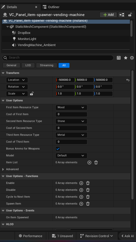Add element to Spawn Item array
This screenshot has height=242, width=136.
click(81, 204)
